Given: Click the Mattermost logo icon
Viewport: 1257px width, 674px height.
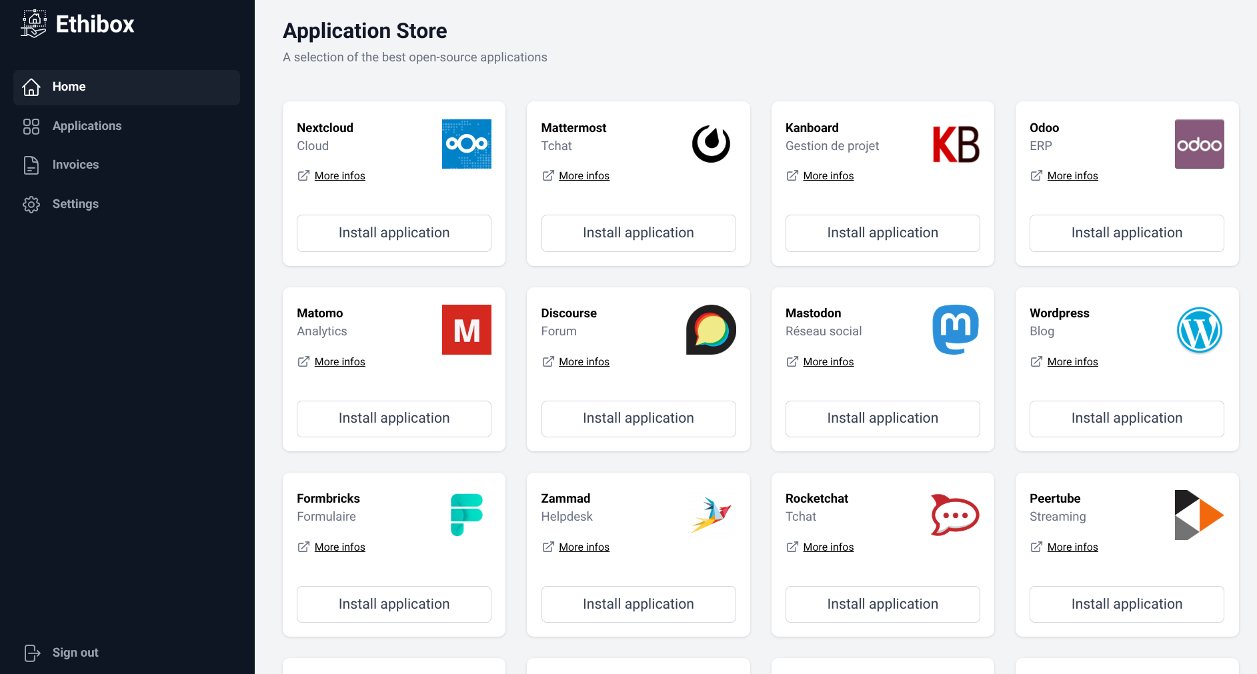Looking at the screenshot, I should [x=711, y=144].
